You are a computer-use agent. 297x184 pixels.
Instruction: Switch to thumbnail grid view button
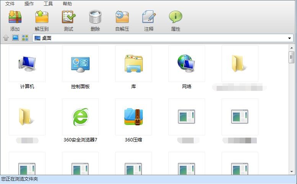tap(25, 38)
